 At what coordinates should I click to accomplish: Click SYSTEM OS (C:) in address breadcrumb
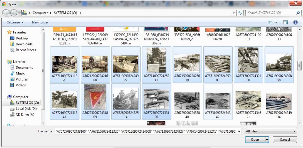pyautogui.click(x=65, y=13)
